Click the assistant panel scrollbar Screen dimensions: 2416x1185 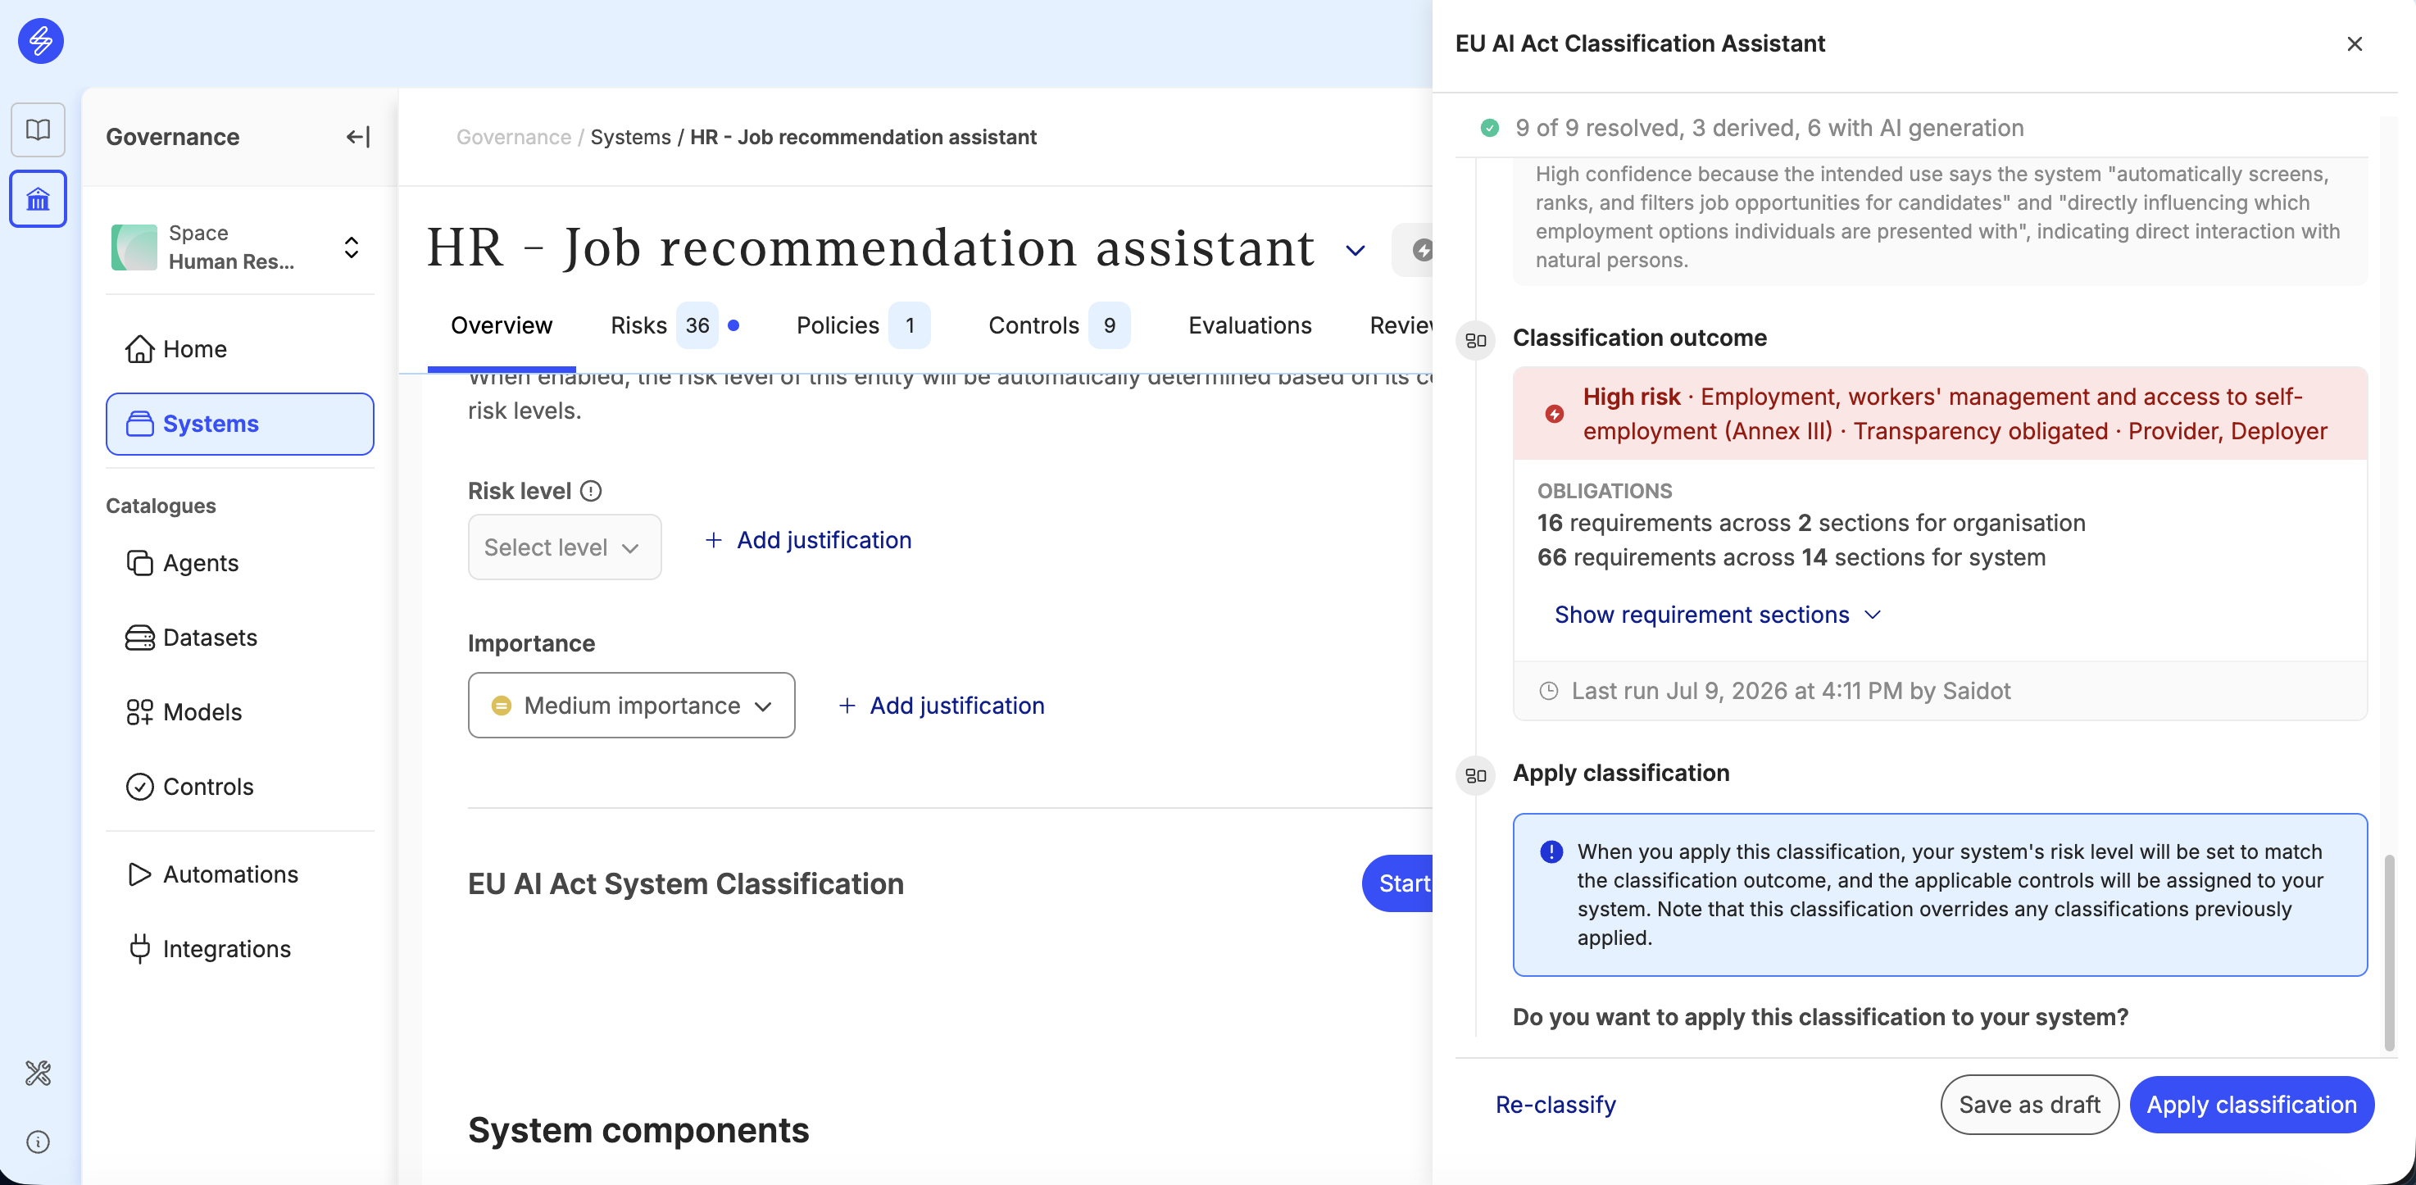point(2389,951)
